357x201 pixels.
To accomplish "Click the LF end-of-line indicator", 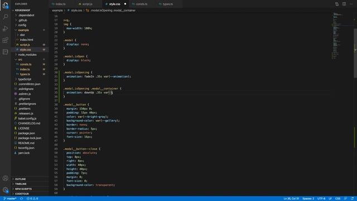I will (x=330, y=199).
